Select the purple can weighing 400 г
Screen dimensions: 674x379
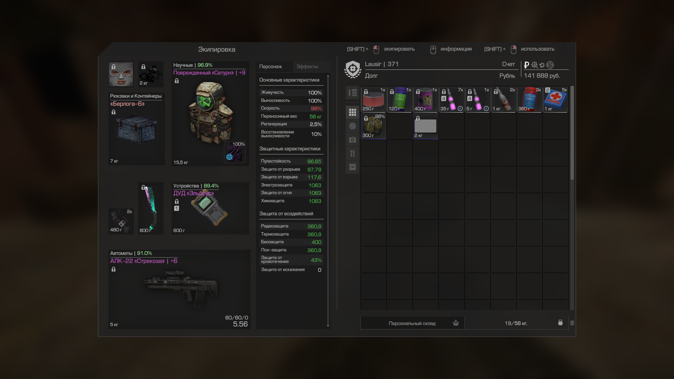coord(425,99)
